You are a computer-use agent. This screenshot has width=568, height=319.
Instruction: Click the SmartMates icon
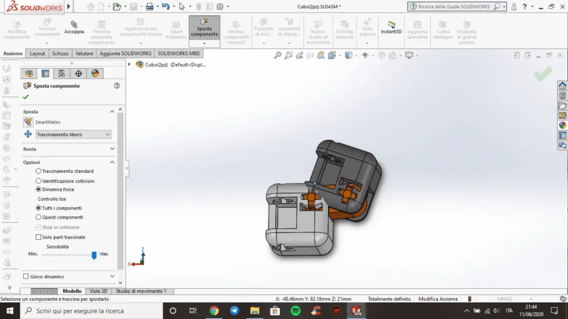point(28,122)
